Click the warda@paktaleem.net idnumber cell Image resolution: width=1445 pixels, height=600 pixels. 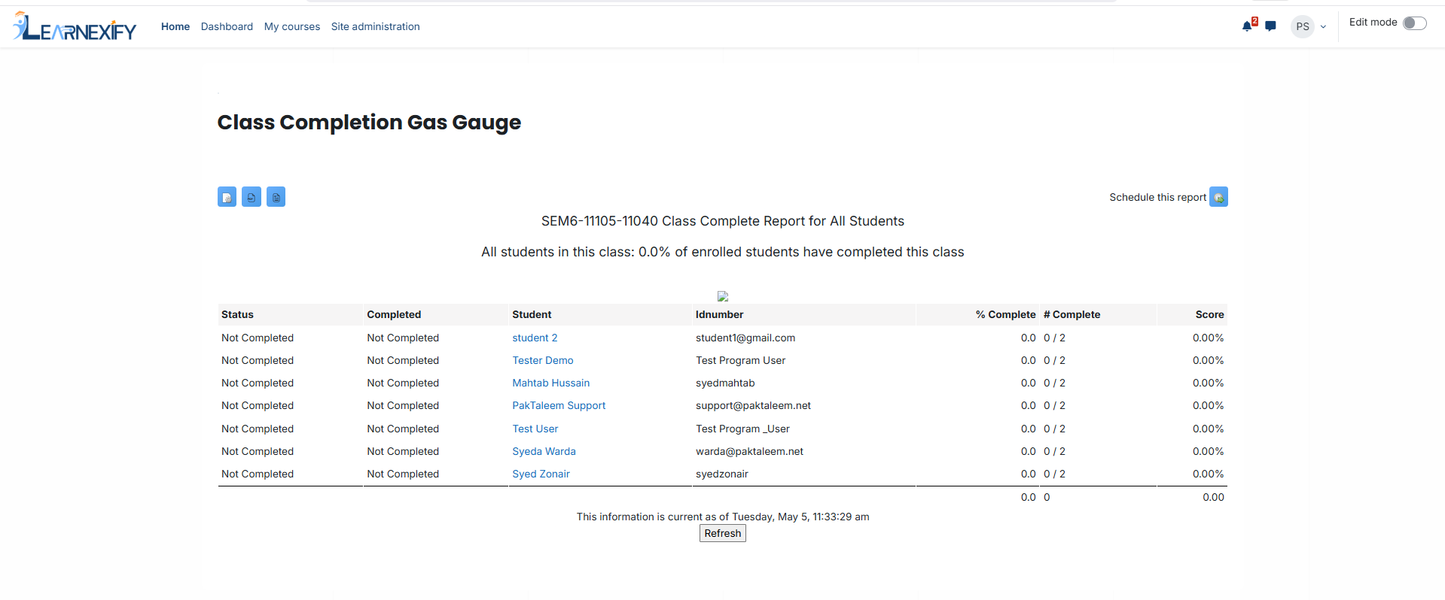[x=749, y=451]
